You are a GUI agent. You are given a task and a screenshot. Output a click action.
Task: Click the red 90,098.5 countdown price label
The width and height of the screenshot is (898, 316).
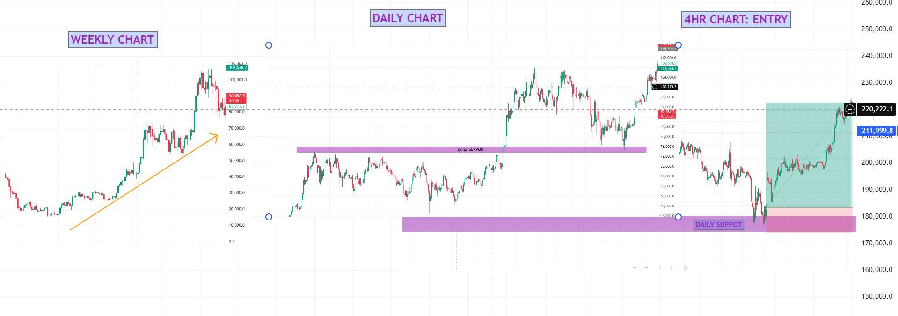(x=236, y=98)
